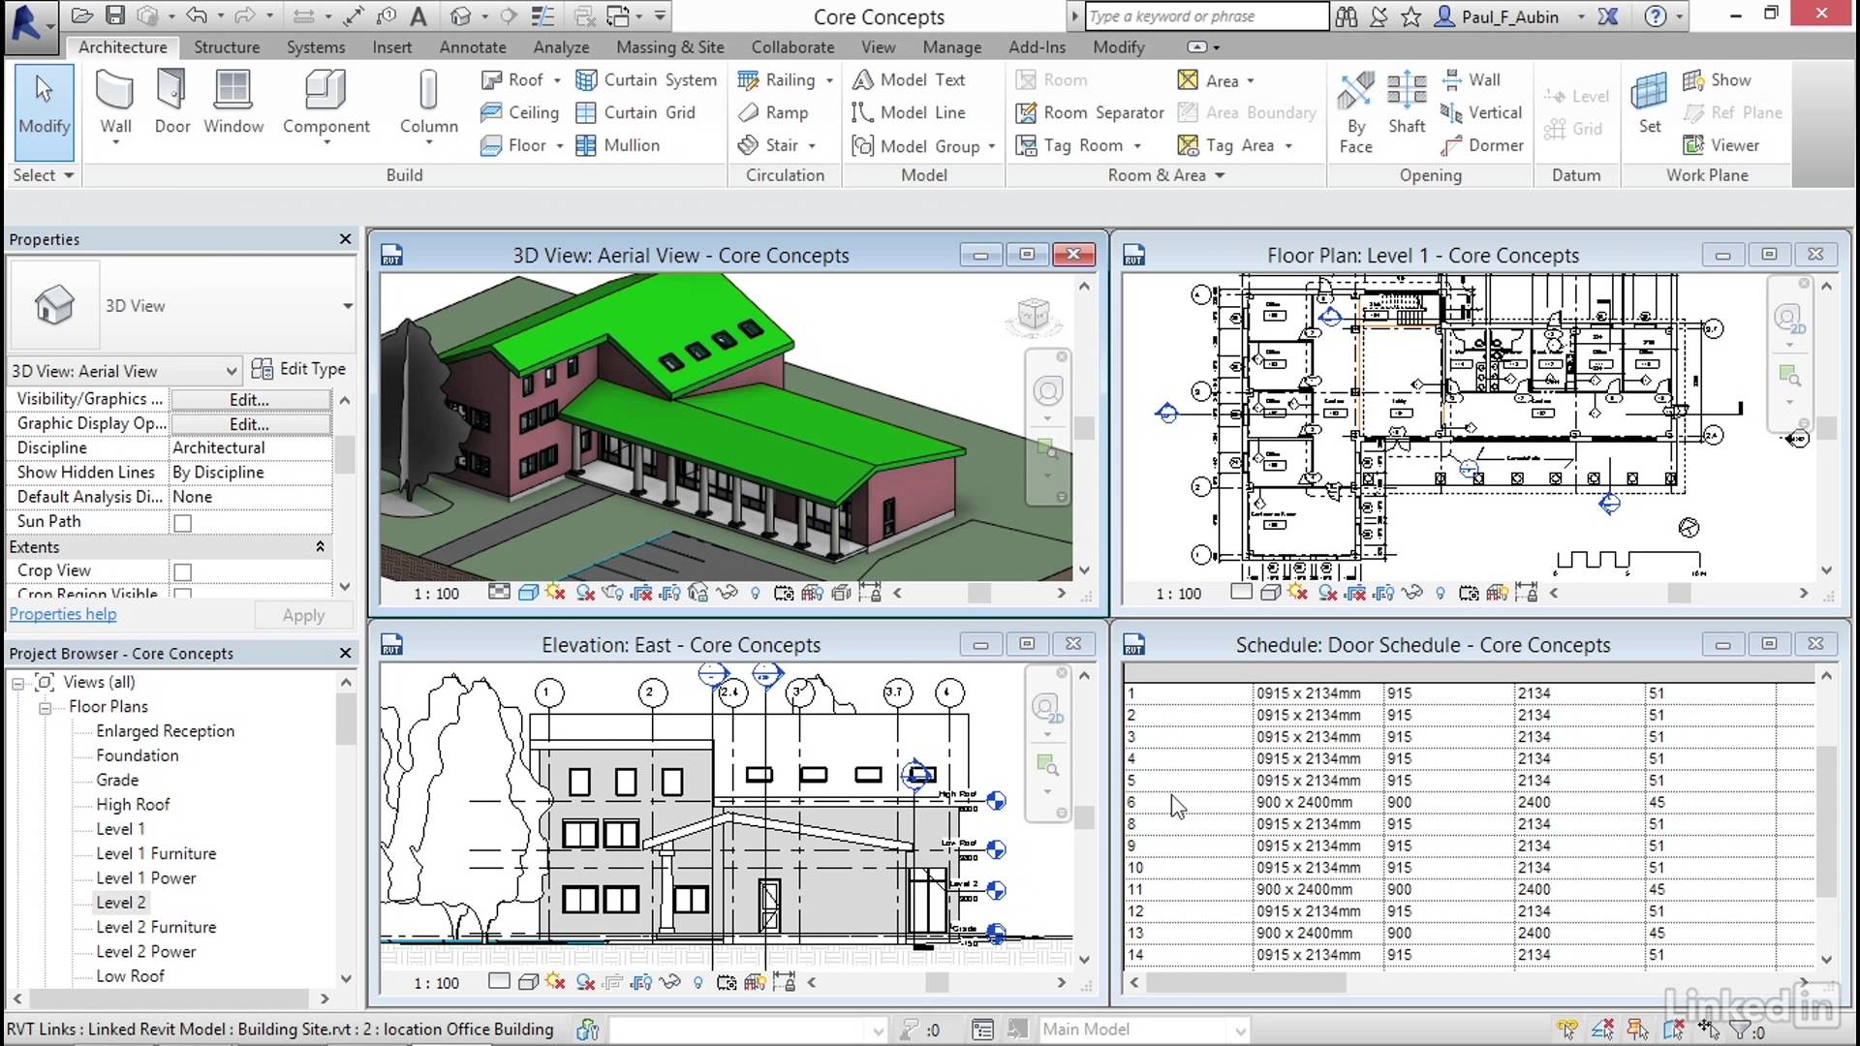
Task: Click Edit for Graphic Display Options
Action: tap(250, 424)
